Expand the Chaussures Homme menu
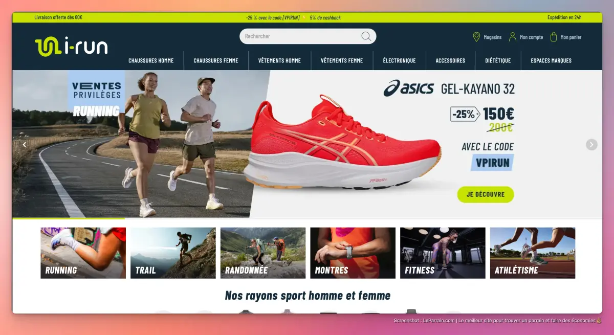 pos(151,60)
